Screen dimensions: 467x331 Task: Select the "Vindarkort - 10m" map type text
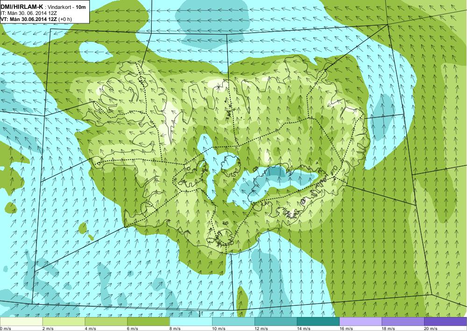coord(66,7)
